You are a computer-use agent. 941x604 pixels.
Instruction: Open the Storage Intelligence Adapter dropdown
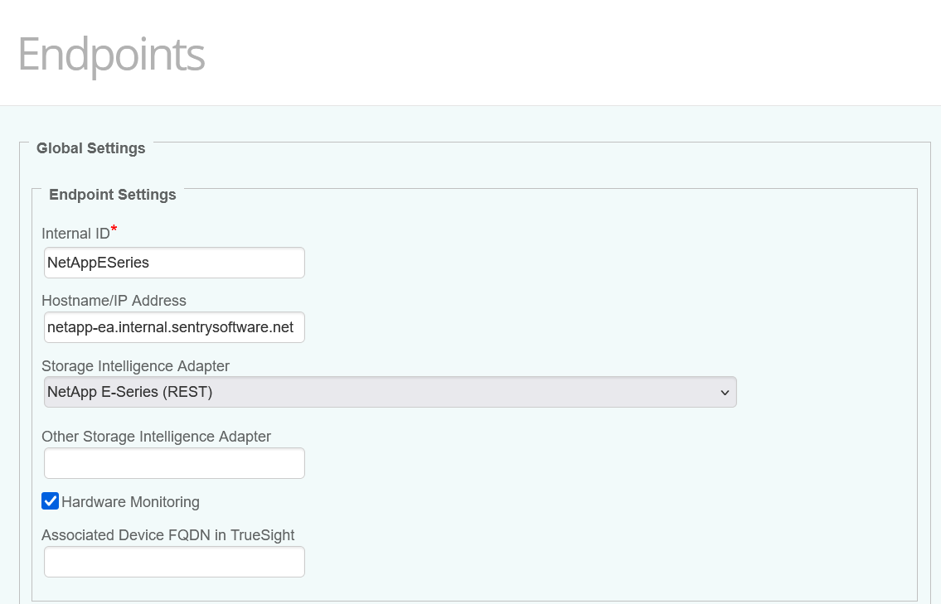click(390, 391)
